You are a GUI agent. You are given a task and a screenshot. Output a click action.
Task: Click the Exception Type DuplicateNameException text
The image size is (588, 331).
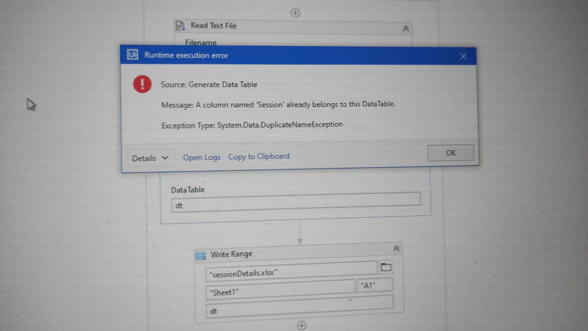[x=252, y=125]
